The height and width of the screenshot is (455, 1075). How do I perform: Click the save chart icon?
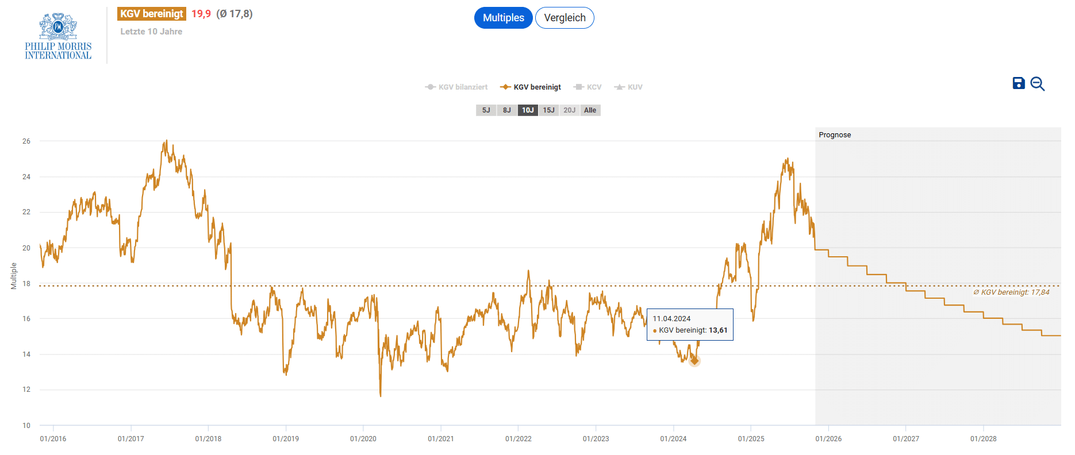[1018, 83]
